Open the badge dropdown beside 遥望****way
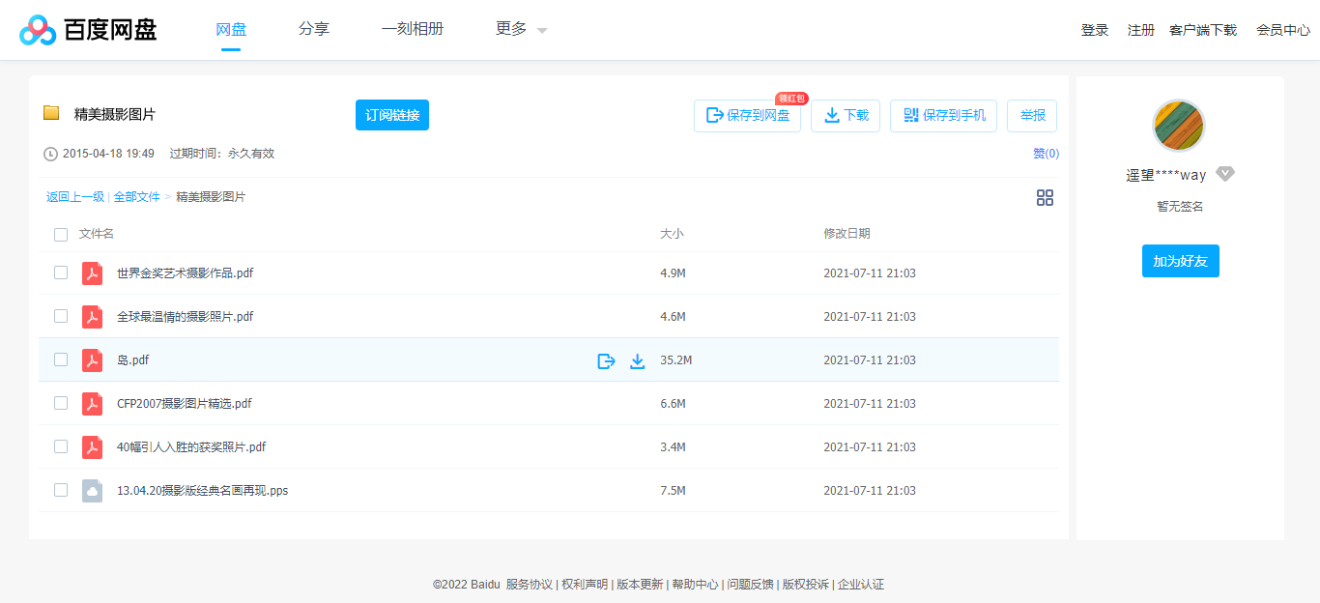 click(1225, 174)
